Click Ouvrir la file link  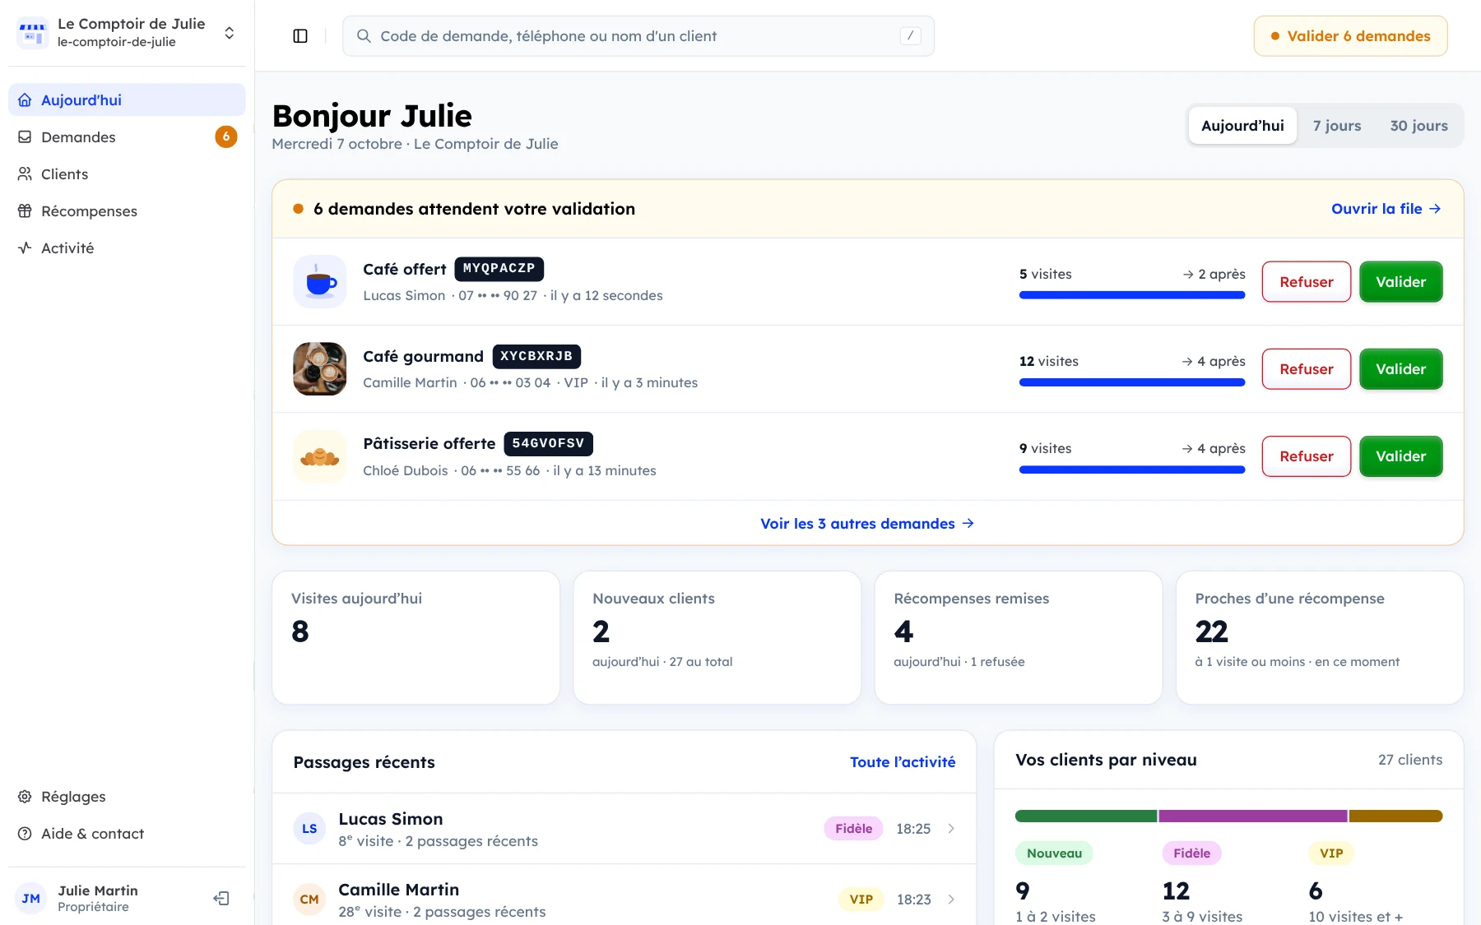point(1386,209)
